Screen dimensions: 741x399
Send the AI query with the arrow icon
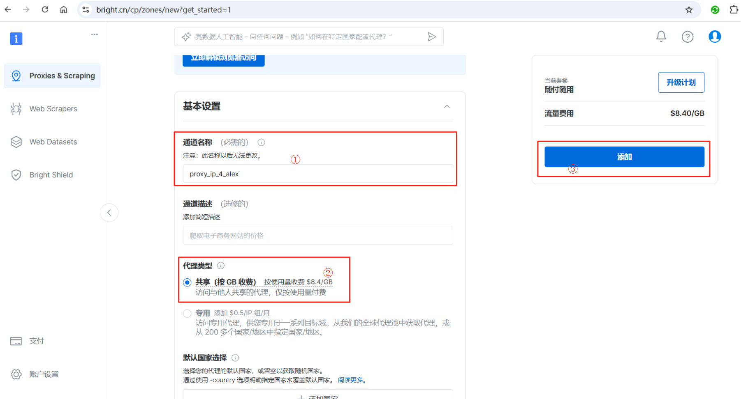click(x=432, y=37)
